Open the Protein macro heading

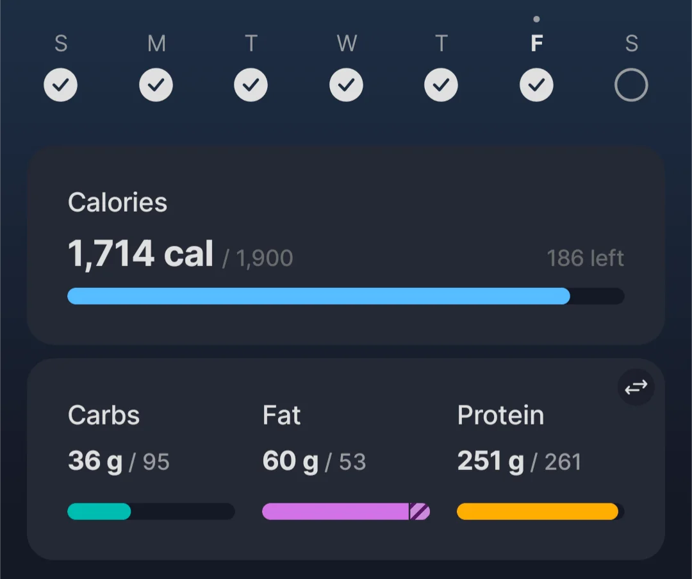tap(500, 415)
